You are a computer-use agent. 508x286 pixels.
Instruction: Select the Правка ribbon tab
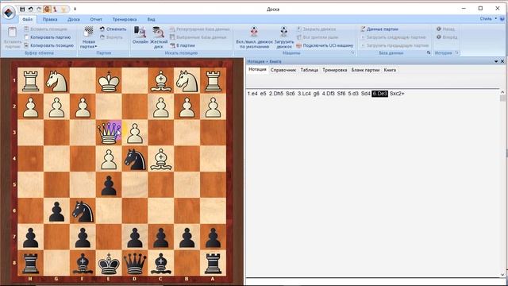[x=50, y=19]
